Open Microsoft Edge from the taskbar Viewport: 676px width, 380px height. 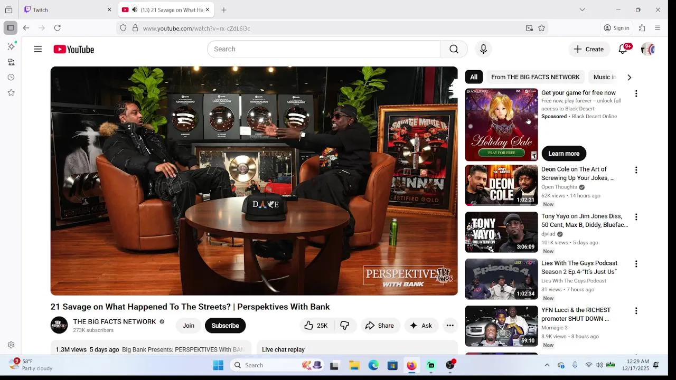[x=373, y=365]
